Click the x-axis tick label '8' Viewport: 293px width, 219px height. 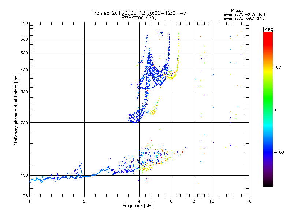click(194, 201)
